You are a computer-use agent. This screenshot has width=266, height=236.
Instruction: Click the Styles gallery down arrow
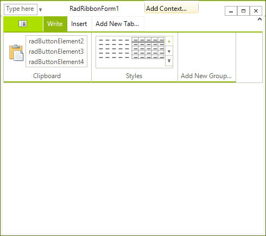coord(169,52)
